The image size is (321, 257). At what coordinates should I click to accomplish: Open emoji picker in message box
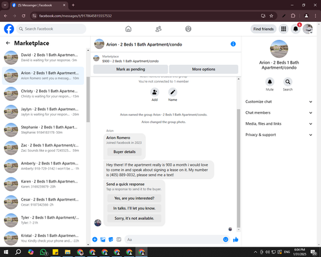pos(225,240)
